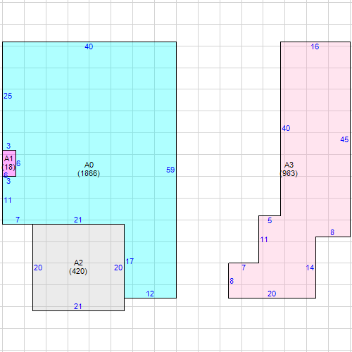Click the A3 (983) area label

coord(289,169)
